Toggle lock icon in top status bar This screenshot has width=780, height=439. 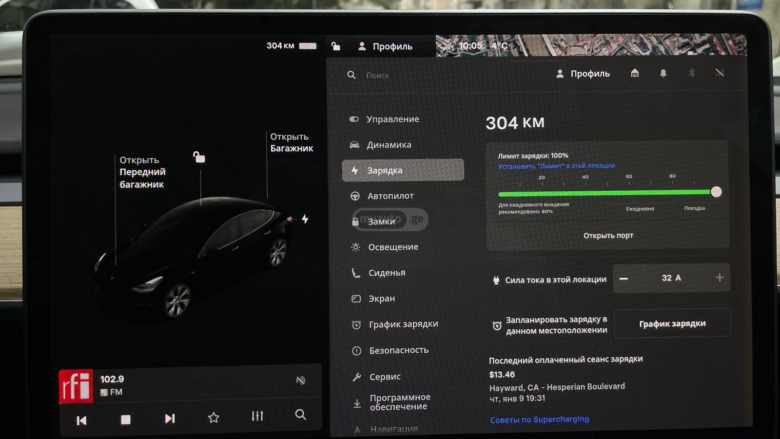click(336, 46)
